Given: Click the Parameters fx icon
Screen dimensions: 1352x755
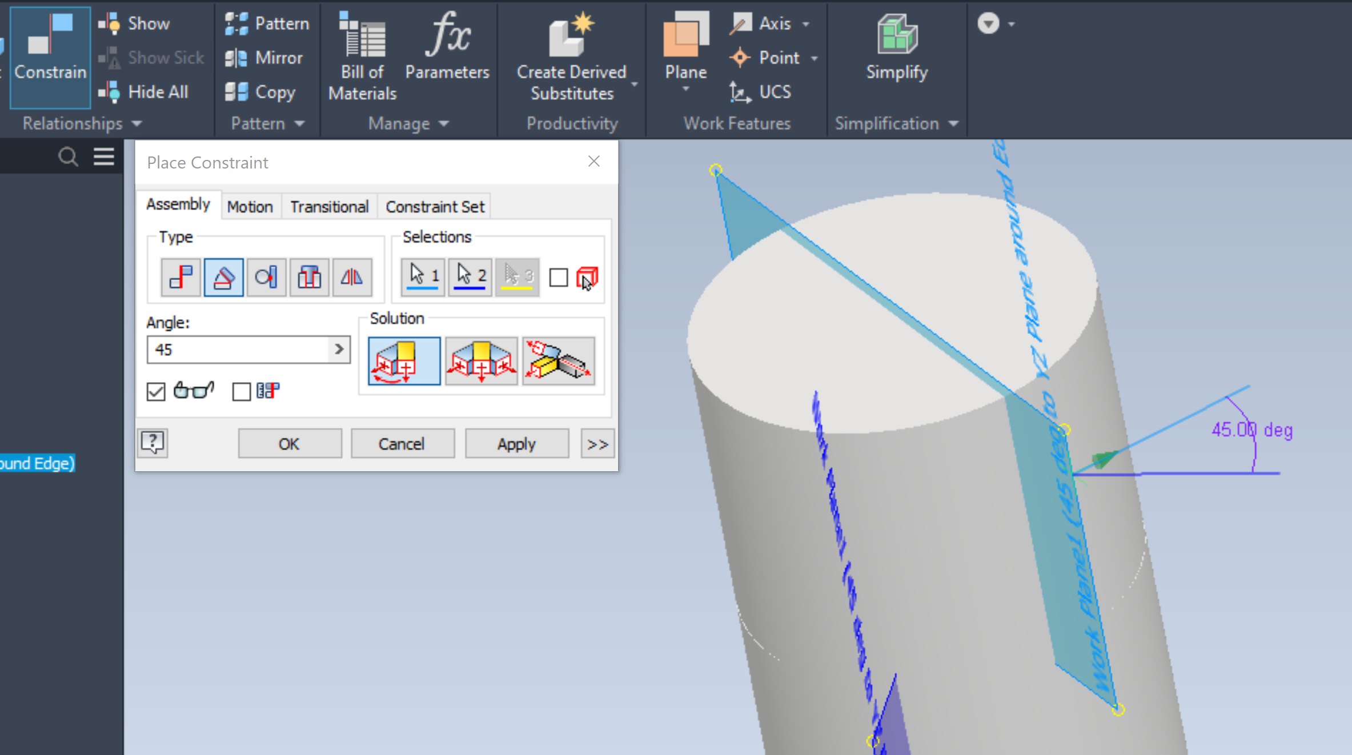Looking at the screenshot, I should (447, 35).
